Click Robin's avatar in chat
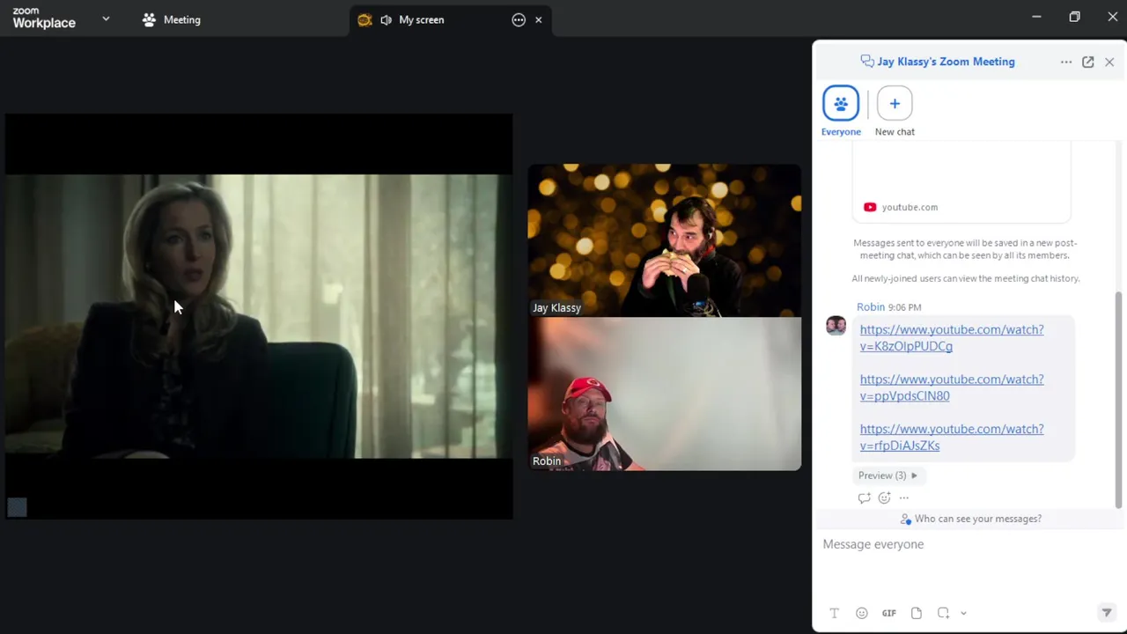This screenshot has width=1127, height=634. click(x=836, y=326)
